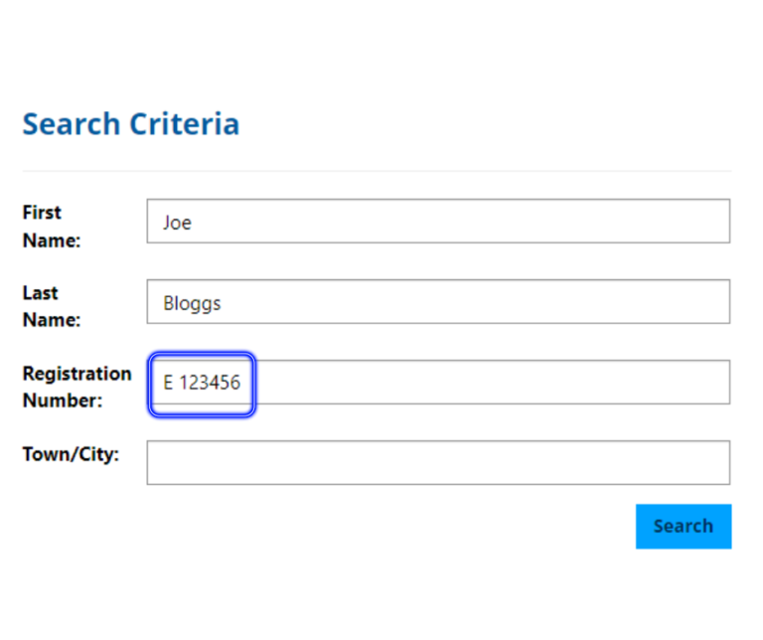Click the blue Search button
763x640 pixels.
click(684, 526)
